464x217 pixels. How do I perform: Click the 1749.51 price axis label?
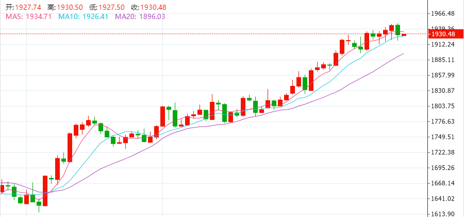pos(443,137)
